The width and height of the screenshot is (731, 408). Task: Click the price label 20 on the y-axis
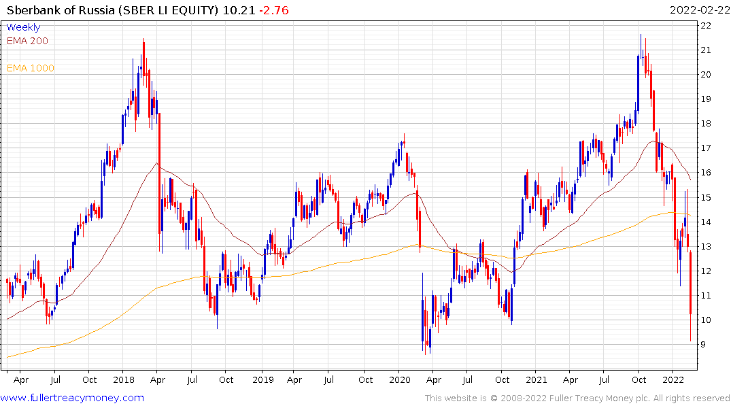[x=706, y=75]
